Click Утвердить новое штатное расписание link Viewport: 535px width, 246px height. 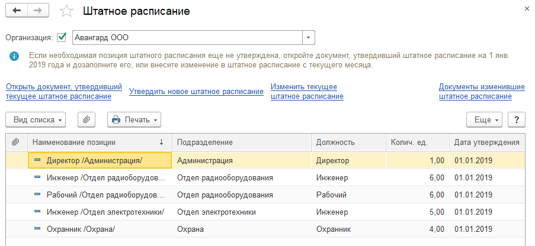pyautogui.click(x=196, y=92)
